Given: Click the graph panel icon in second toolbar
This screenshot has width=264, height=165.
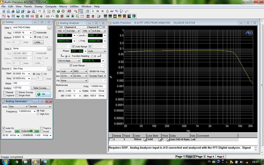Looking at the screenshot, I should (77, 16).
